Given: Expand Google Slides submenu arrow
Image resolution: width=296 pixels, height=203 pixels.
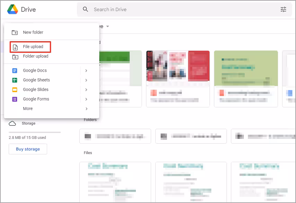Looking at the screenshot, I should pyautogui.click(x=86, y=90).
